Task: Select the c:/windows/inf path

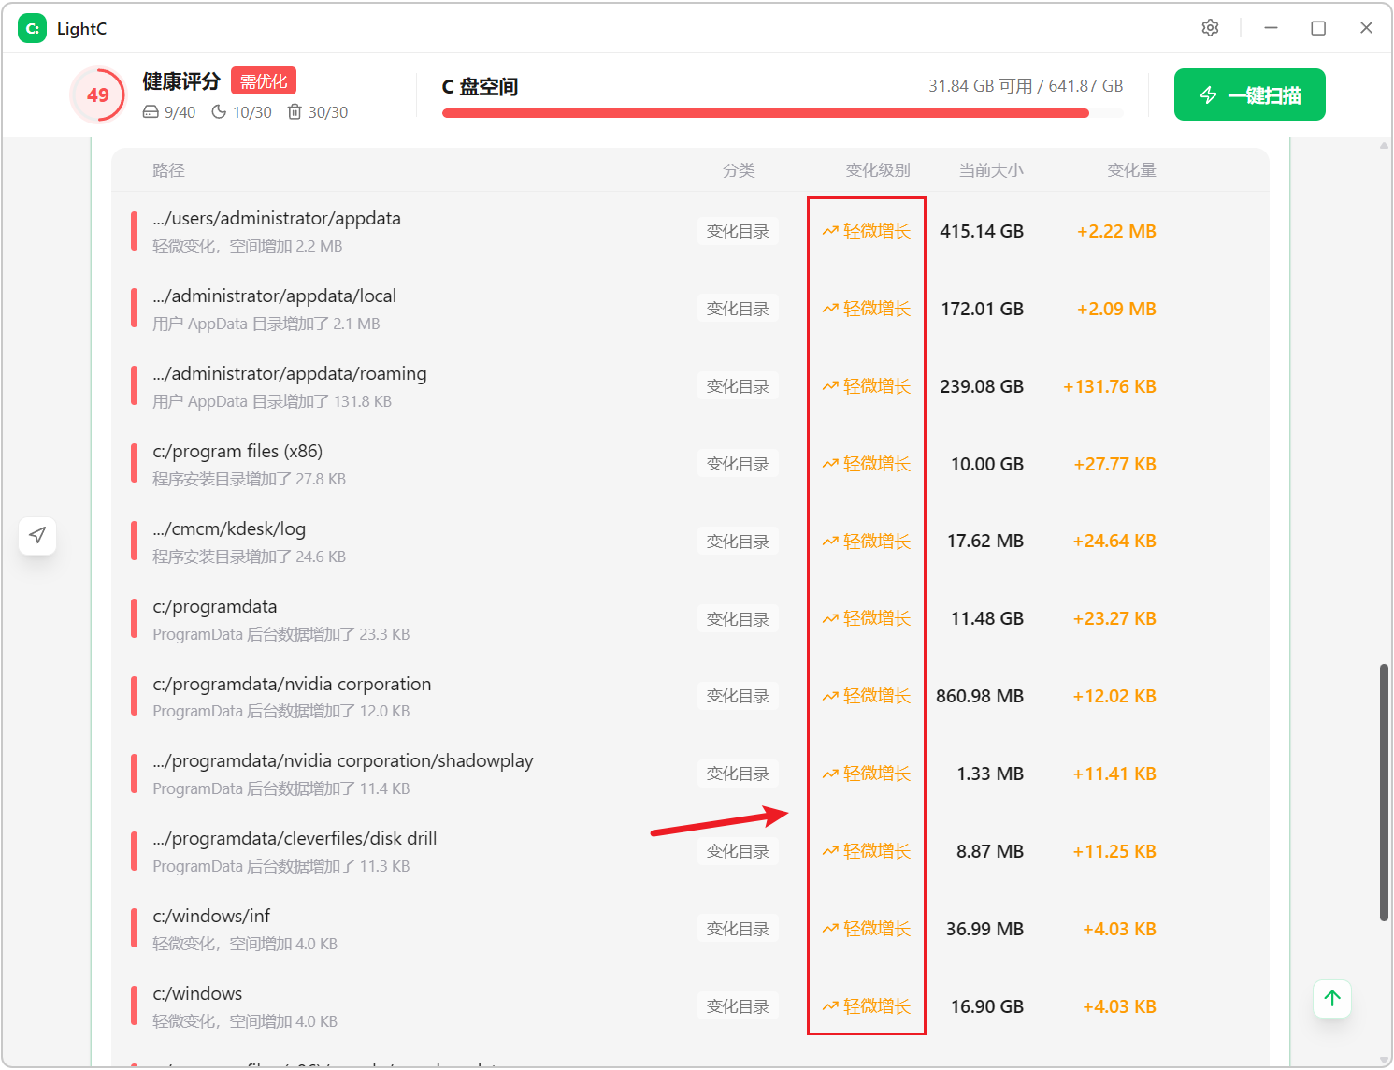Action: pos(211,916)
